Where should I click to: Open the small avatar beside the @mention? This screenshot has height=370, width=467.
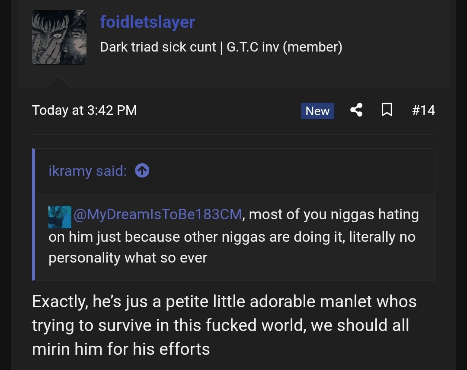[60, 217]
